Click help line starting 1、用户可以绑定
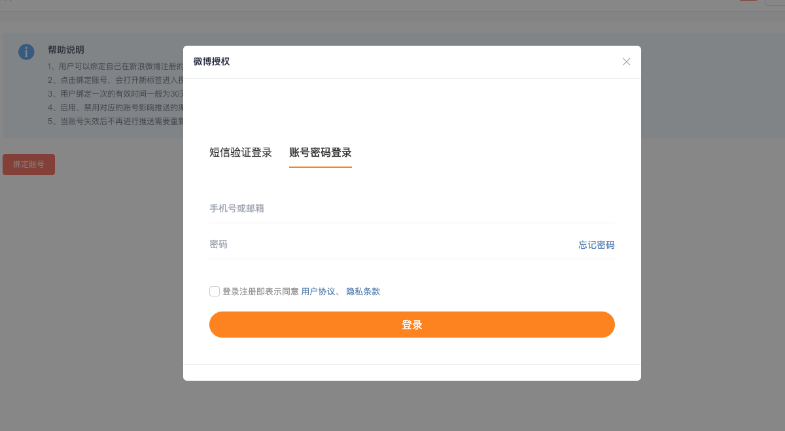The width and height of the screenshot is (785, 431). pyautogui.click(x=115, y=67)
